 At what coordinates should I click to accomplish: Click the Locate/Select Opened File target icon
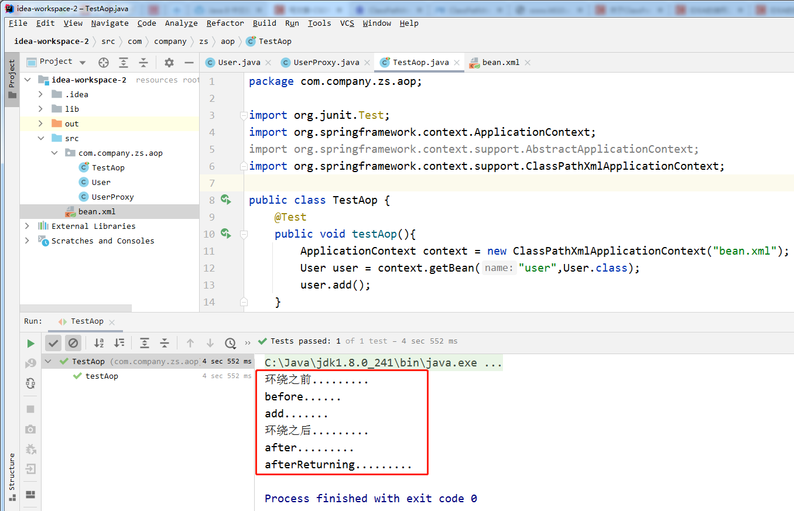(104, 63)
